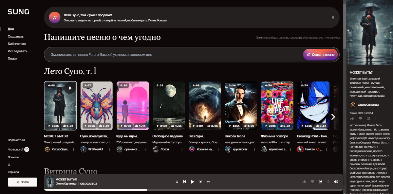The width and height of the screenshot is (393, 194).
Task: Open options menu beside хрусткость
Action: pyautogui.click(x=254, y=149)
